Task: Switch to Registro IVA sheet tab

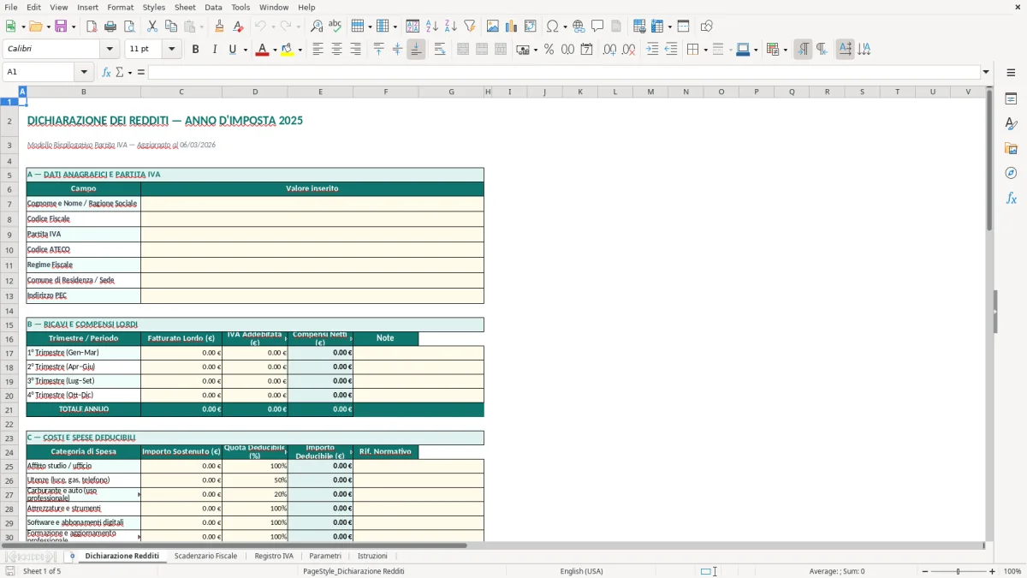Action: point(274,556)
